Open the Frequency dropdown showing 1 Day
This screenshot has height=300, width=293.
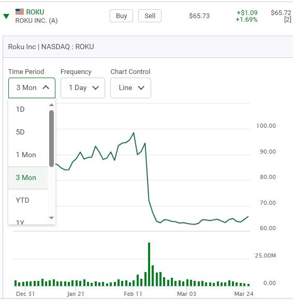coord(83,88)
